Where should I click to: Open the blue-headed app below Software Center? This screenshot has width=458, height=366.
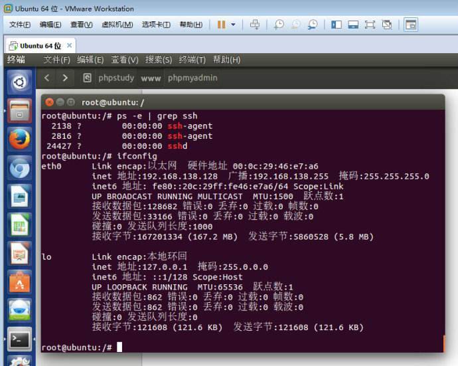19,312
